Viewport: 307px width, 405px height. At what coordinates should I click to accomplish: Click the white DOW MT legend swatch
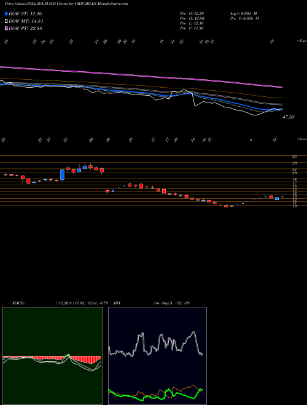click(x=7, y=21)
